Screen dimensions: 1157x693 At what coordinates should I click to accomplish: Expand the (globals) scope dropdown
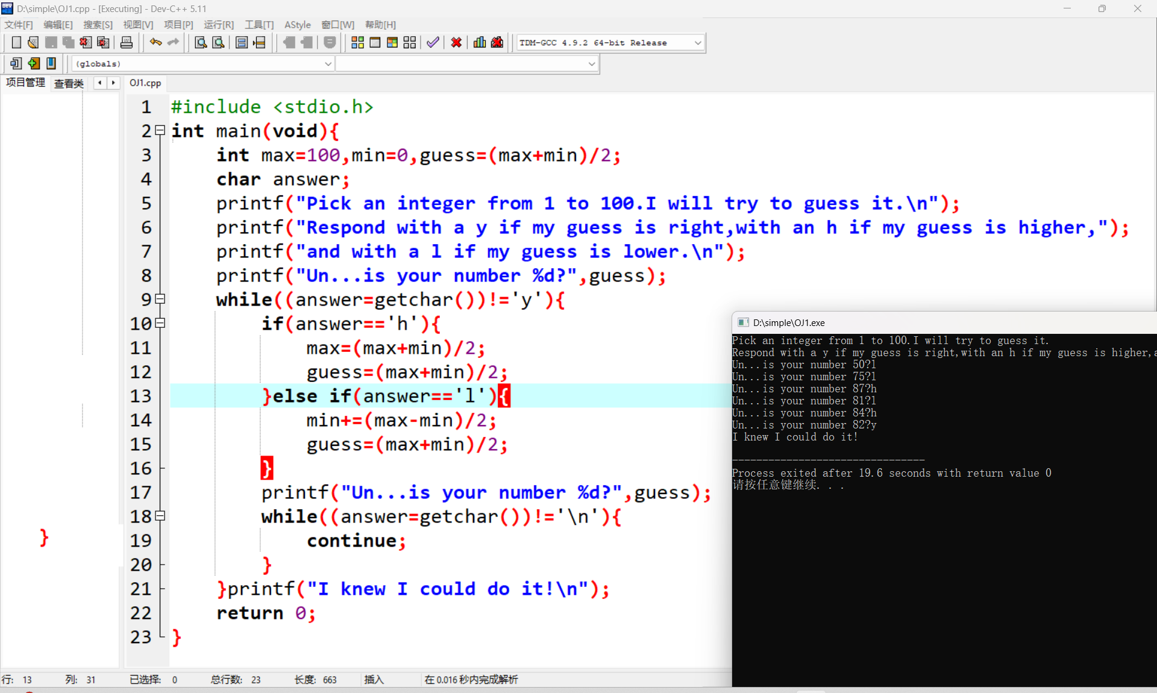click(x=328, y=64)
